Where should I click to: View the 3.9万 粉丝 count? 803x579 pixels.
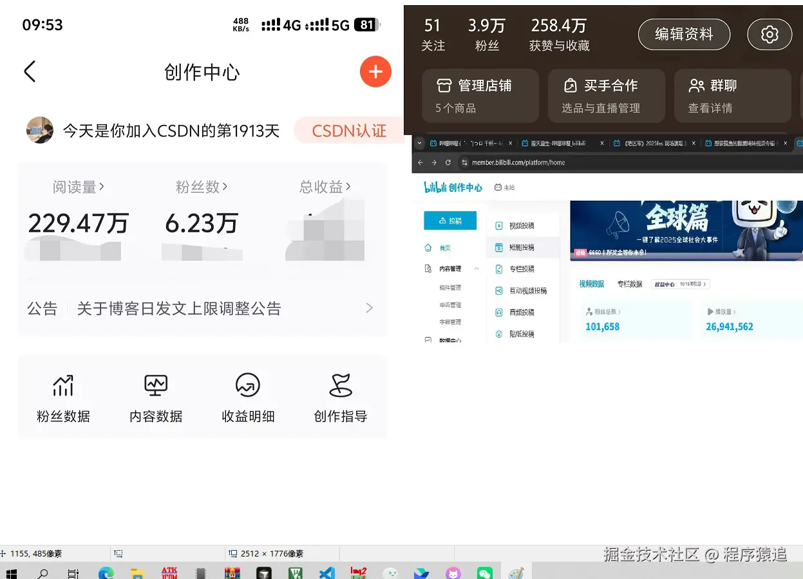click(487, 35)
